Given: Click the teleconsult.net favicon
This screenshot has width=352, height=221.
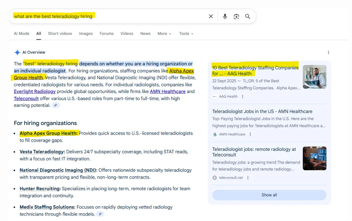Looking at the screenshot, I should [214, 178].
